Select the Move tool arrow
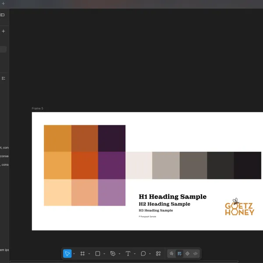Viewport: 263px width, 263px height. point(67,253)
